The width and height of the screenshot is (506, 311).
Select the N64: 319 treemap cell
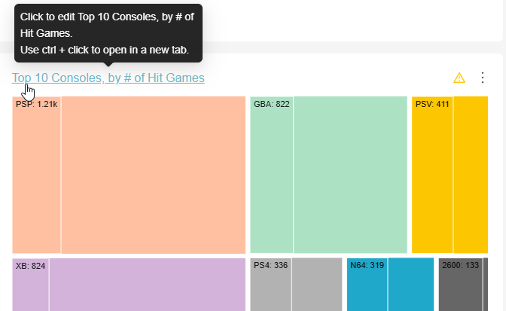[x=367, y=285]
